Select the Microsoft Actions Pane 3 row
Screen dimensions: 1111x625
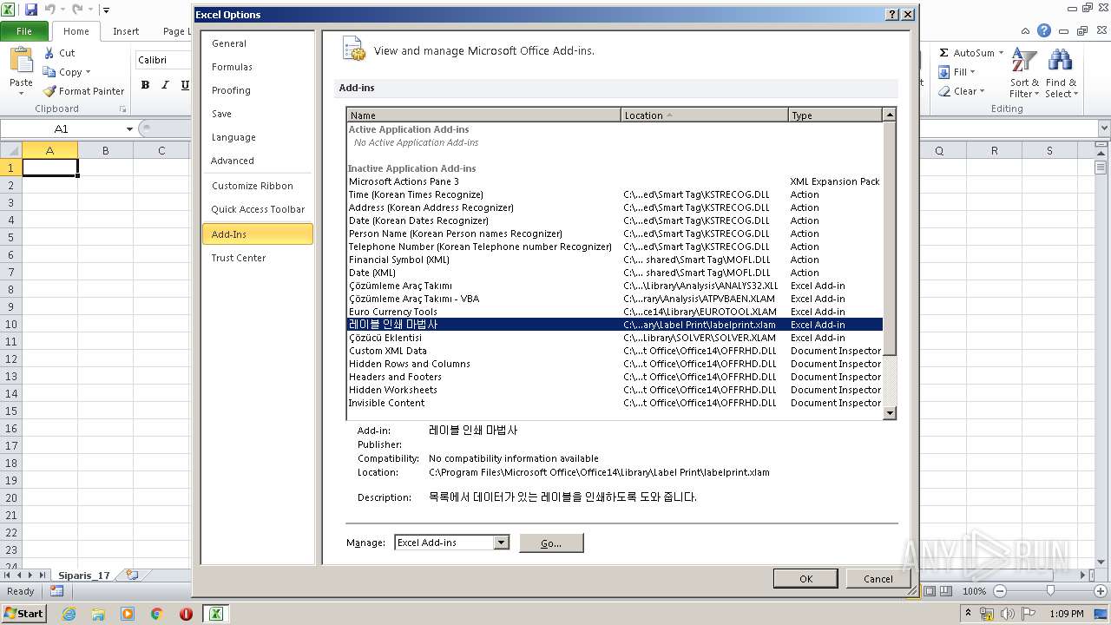pyautogui.click(x=615, y=181)
